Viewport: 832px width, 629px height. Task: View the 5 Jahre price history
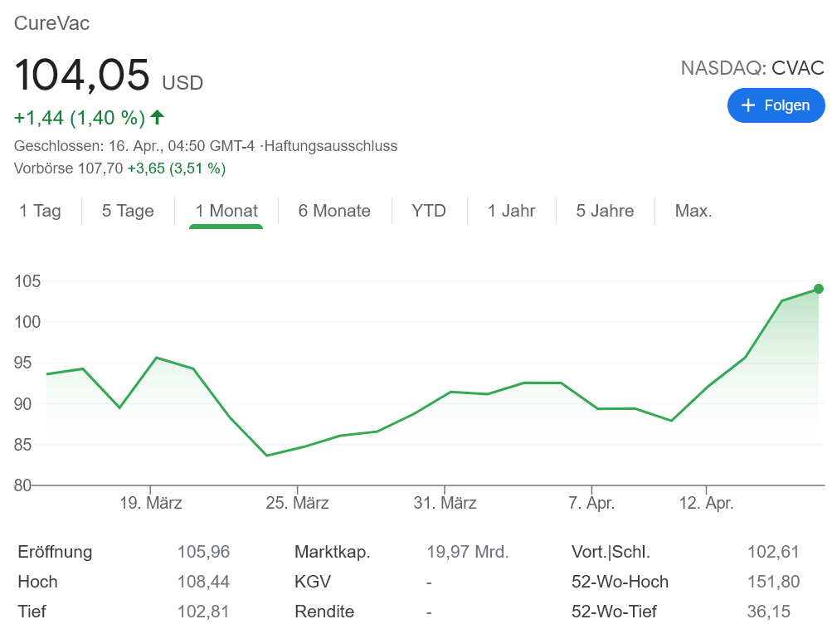605,211
